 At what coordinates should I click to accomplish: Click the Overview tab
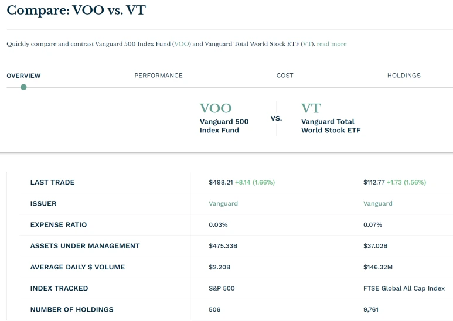pos(23,76)
